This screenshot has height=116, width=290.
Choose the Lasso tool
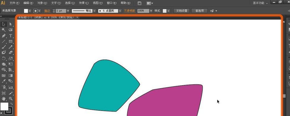11,30
